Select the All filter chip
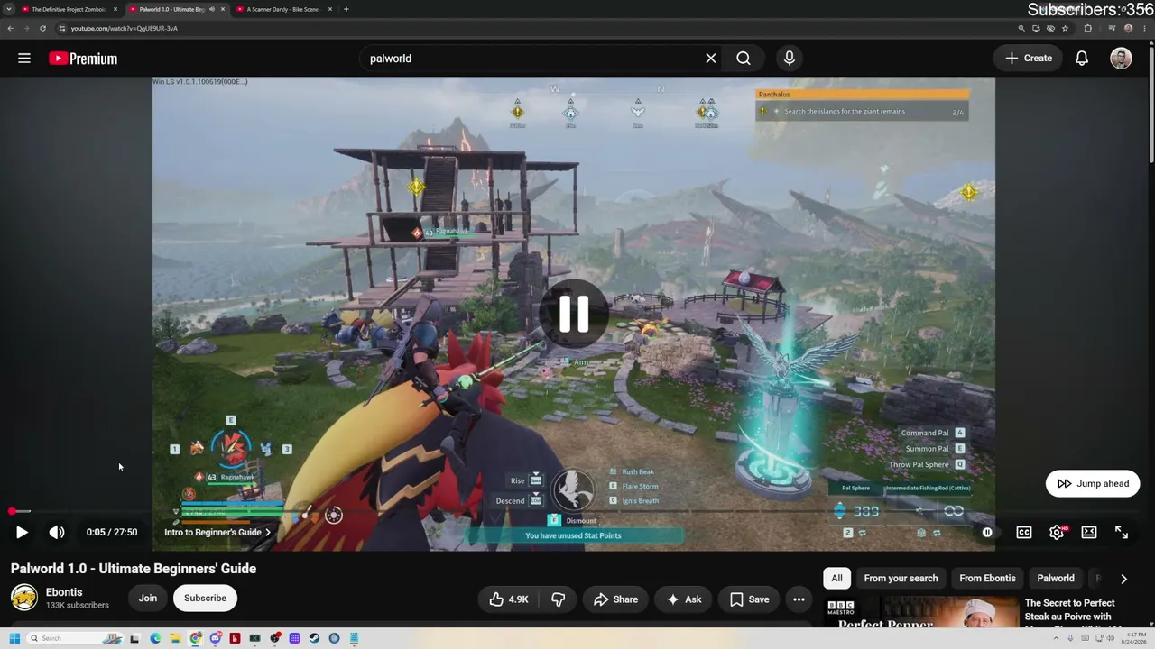 point(836,579)
